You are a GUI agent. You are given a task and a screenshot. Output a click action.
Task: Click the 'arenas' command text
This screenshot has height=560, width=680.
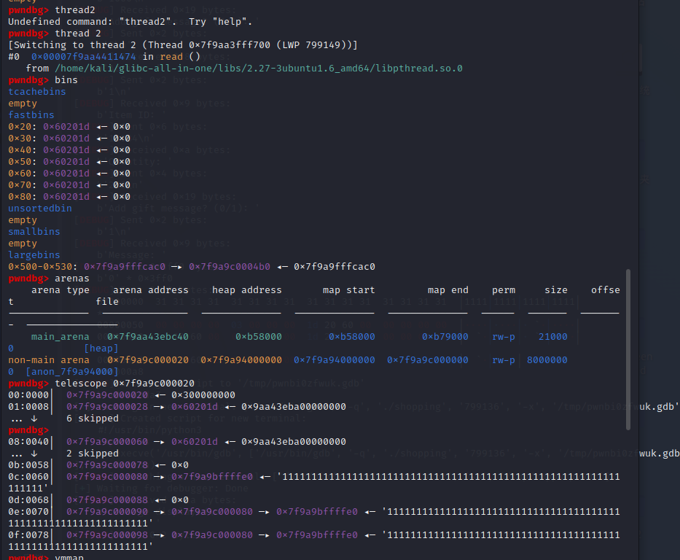(x=72, y=279)
